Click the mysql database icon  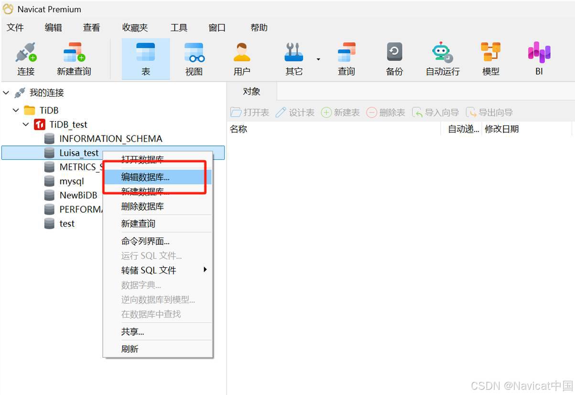click(x=49, y=181)
